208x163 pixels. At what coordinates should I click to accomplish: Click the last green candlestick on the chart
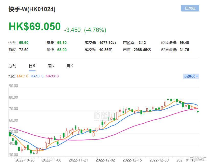pyautogui.click(x=198, y=111)
